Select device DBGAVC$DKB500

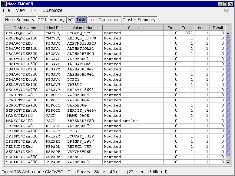pyautogui.click(x=22, y=64)
